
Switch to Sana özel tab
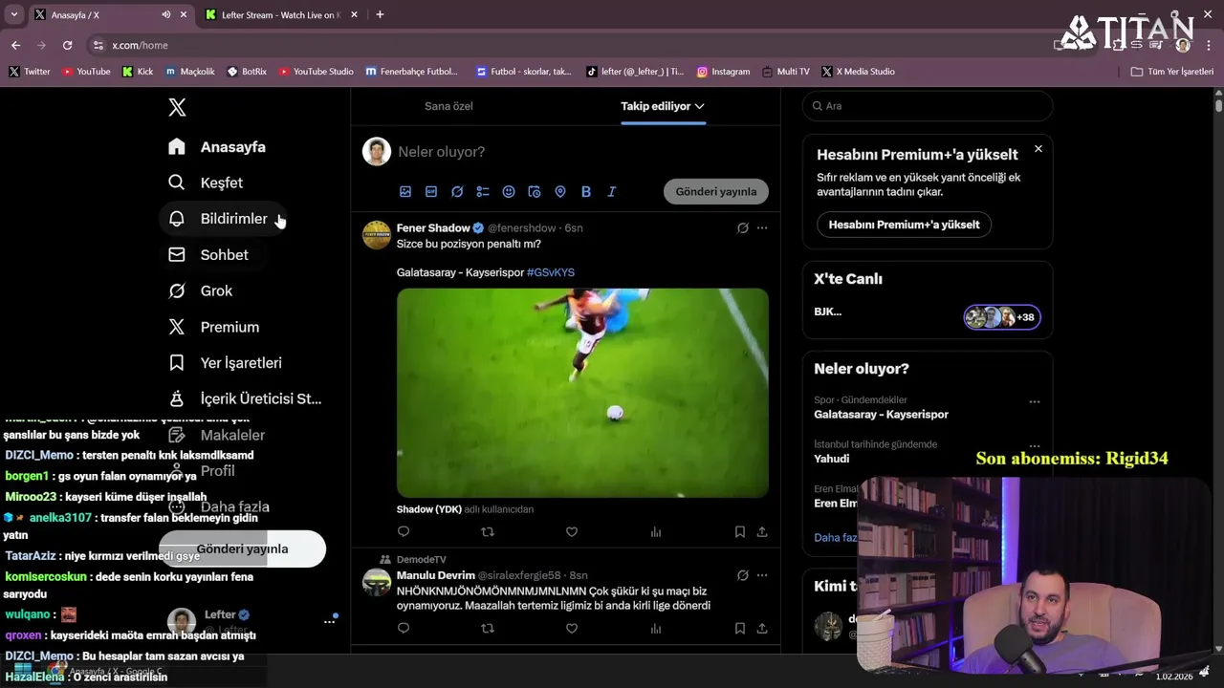pos(448,106)
